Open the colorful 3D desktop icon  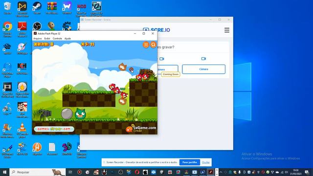pyautogui.click(x=67, y=149)
